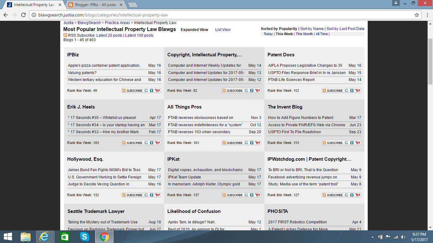View site information icon in address bar
Screen dimensions: 433x243
(34, 15)
